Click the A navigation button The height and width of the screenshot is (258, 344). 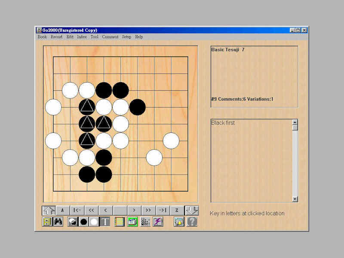pos(63,210)
